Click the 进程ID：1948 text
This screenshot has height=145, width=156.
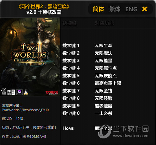click(x=12, y=119)
